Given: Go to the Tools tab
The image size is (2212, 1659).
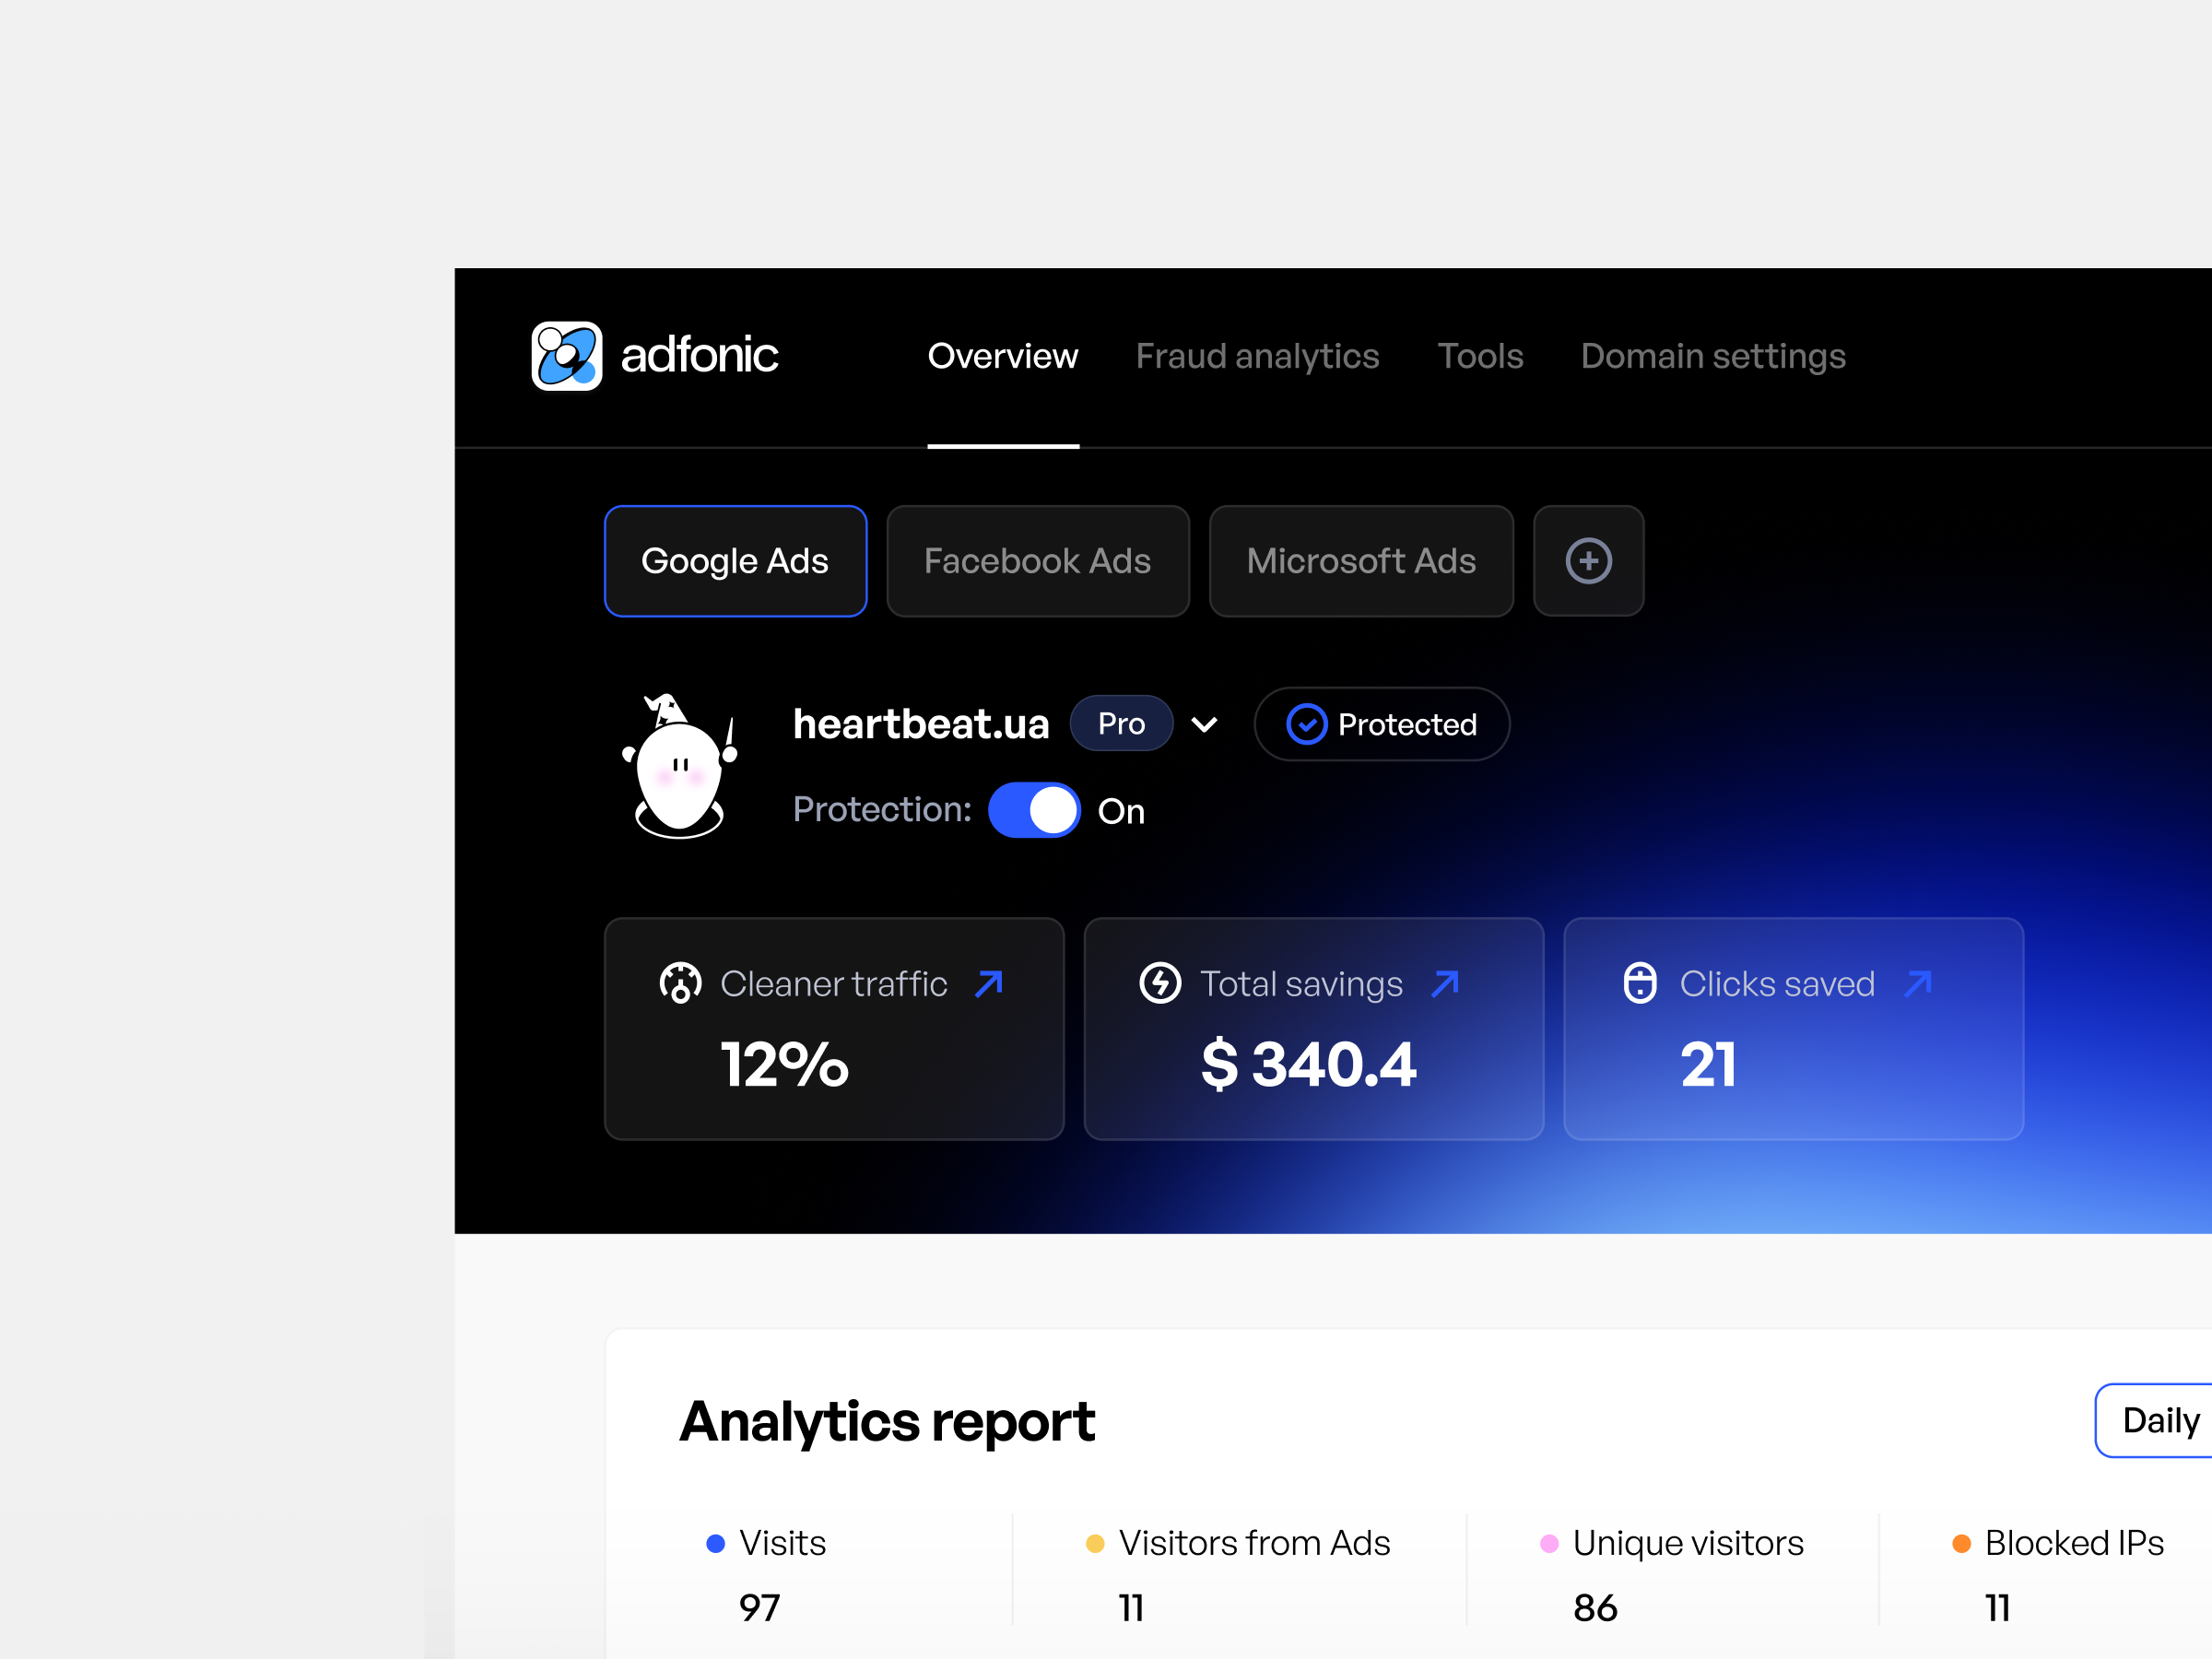Looking at the screenshot, I should pos(1480,356).
